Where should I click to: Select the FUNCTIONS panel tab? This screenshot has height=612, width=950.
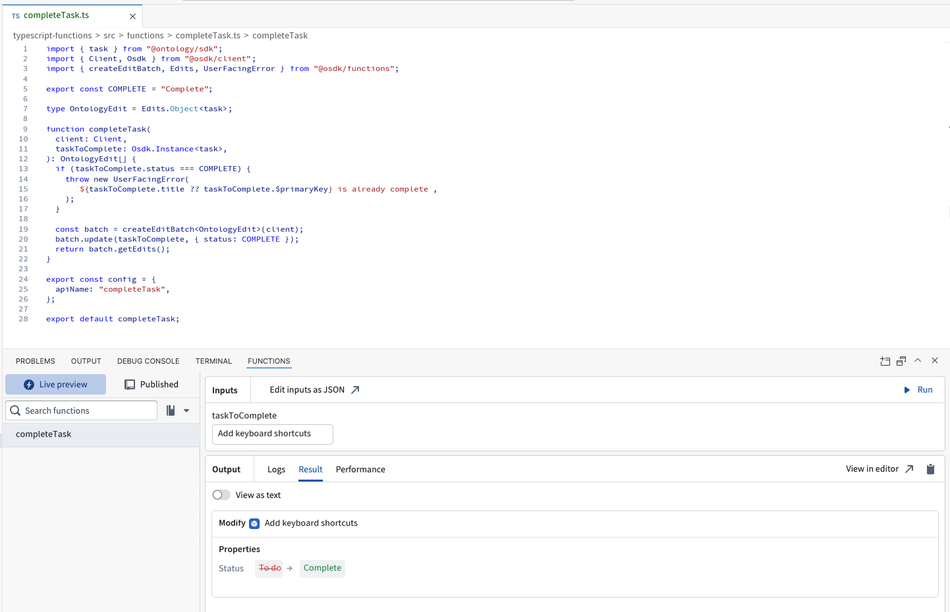(x=269, y=361)
